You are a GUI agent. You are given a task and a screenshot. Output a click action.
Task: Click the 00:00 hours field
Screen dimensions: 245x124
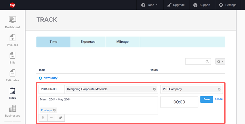tap(179, 102)
